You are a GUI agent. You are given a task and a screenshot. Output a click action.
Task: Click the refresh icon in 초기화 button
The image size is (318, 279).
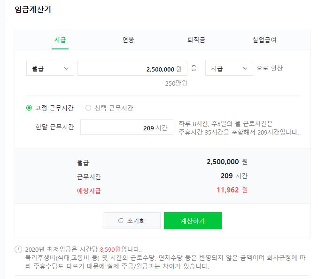tap(121, 221)
